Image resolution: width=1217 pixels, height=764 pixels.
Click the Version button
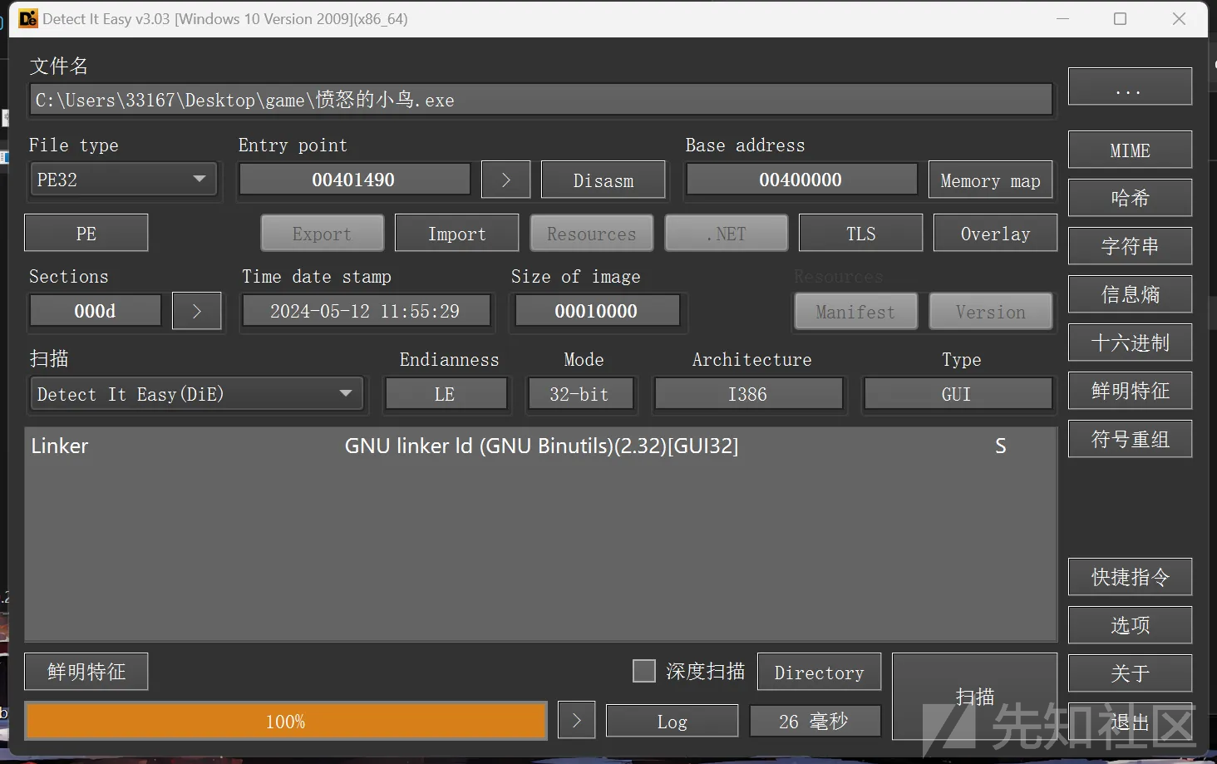click(x=991, y=312)
